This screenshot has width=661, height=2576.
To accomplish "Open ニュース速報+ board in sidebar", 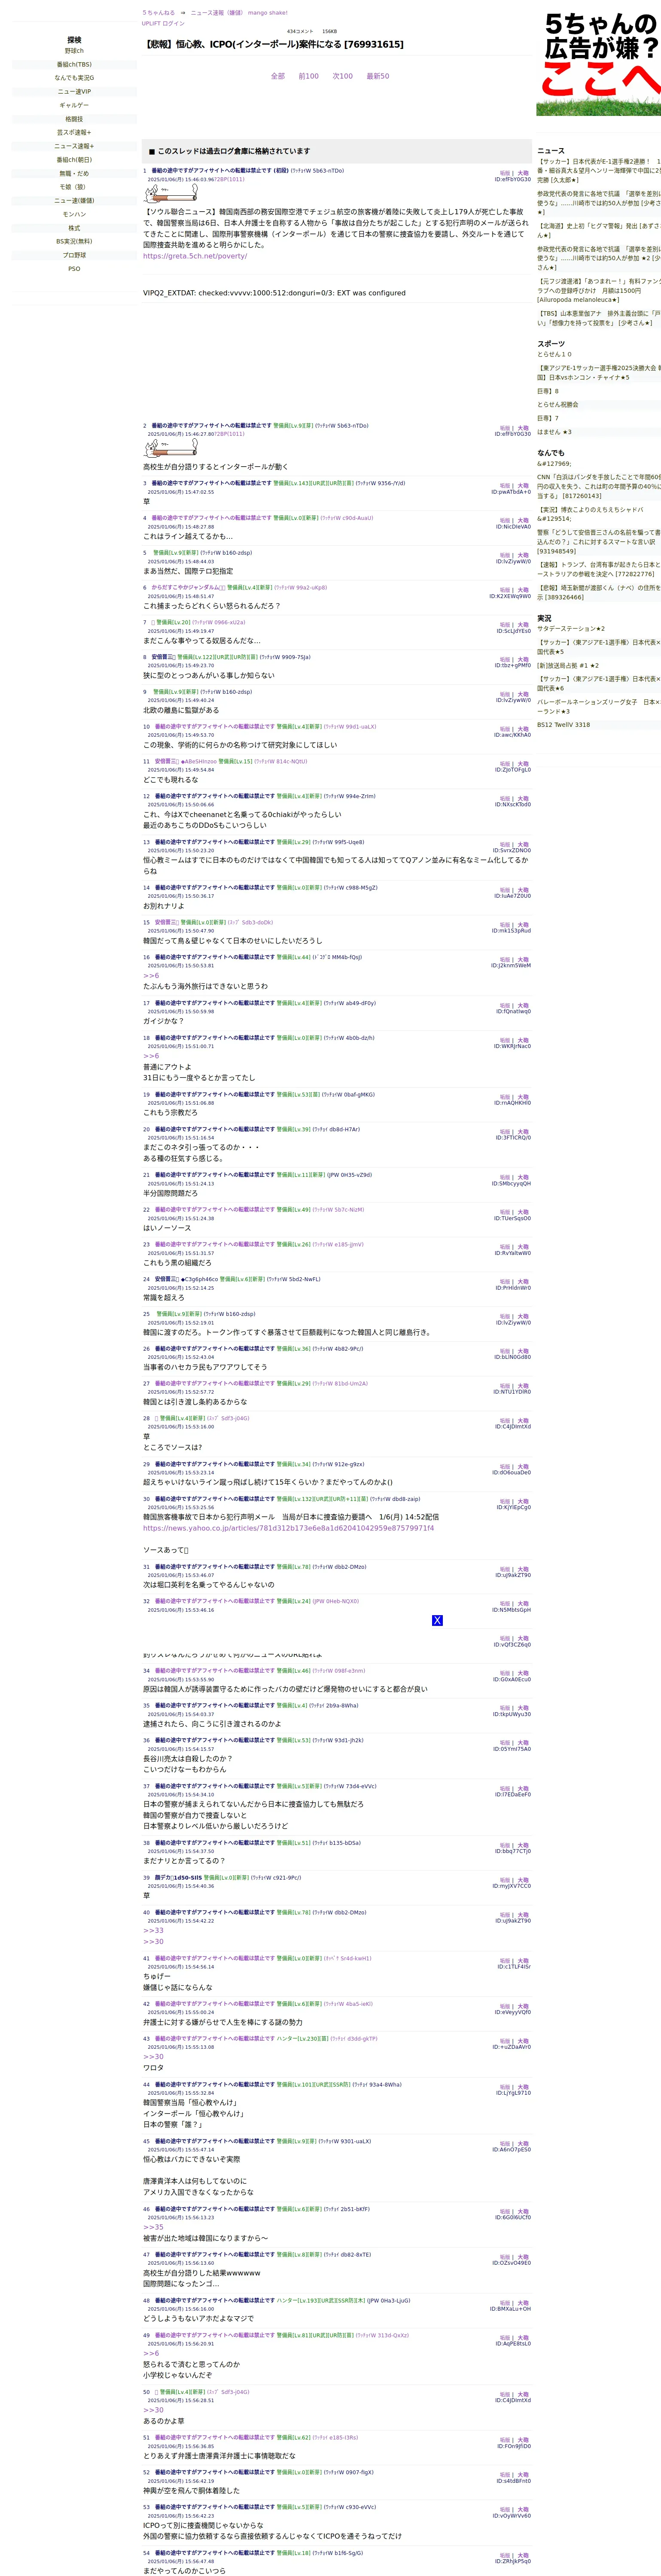I will click(x=74, y=146).
